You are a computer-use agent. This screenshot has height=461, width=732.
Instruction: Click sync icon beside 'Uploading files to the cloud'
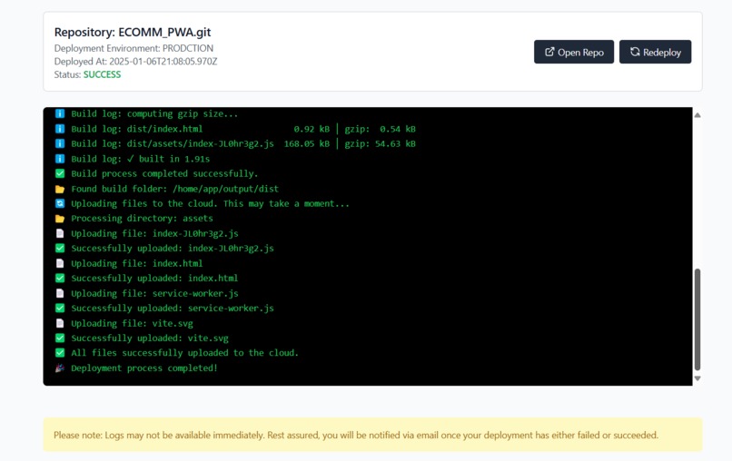coord(60,203)
